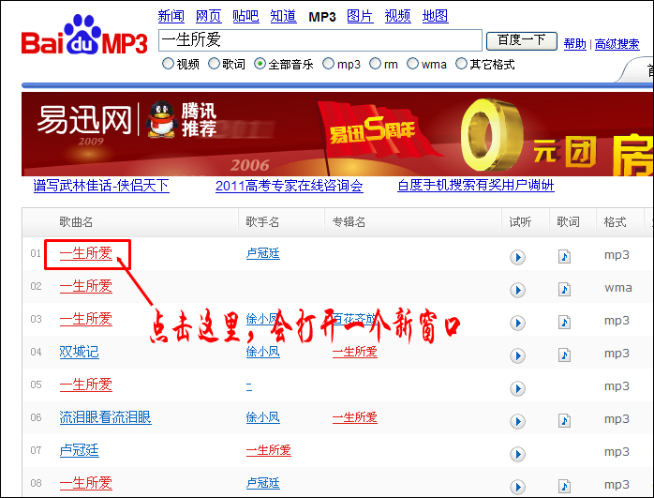Play preview for row 03 song

517,323
